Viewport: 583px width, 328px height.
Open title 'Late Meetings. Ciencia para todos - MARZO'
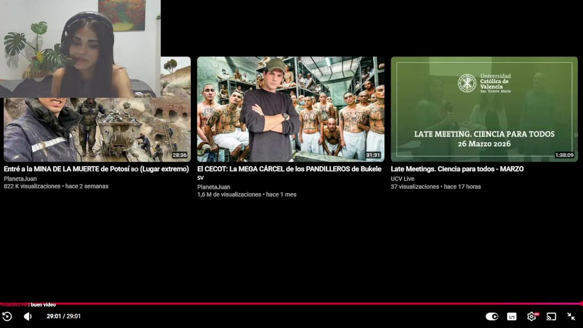tap(457, 169)
